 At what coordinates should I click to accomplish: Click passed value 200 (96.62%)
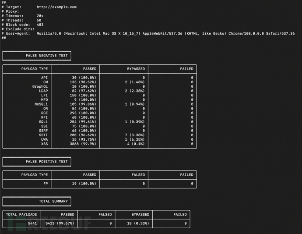click(x=83, y=135)
